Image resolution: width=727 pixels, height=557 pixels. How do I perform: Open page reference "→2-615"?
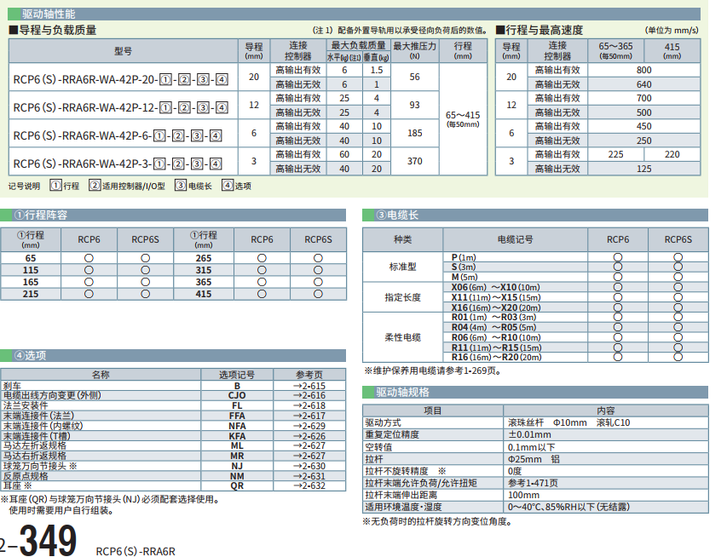tap(309, 386)
